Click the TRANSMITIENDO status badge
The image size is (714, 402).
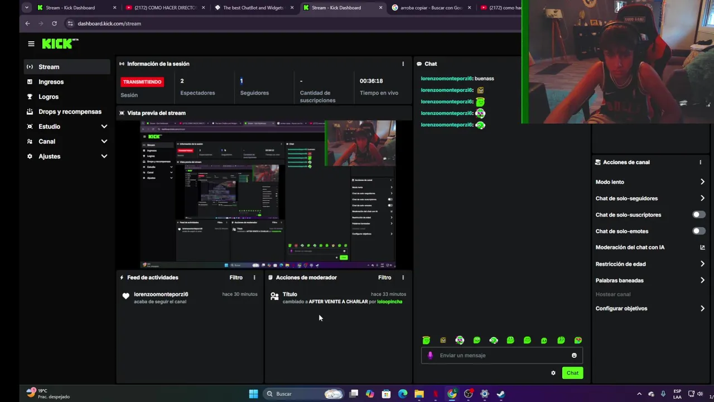[x=142, y=82]
